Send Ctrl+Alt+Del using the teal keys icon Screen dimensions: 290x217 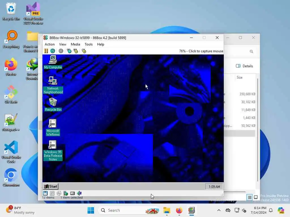point(69,51)
